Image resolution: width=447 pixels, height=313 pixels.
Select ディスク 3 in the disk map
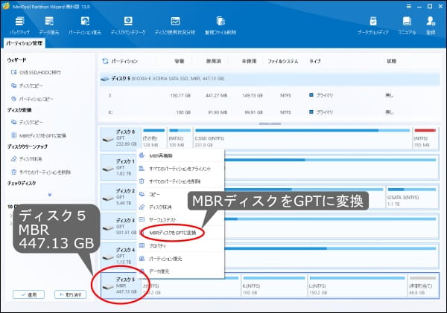point(119,227)
